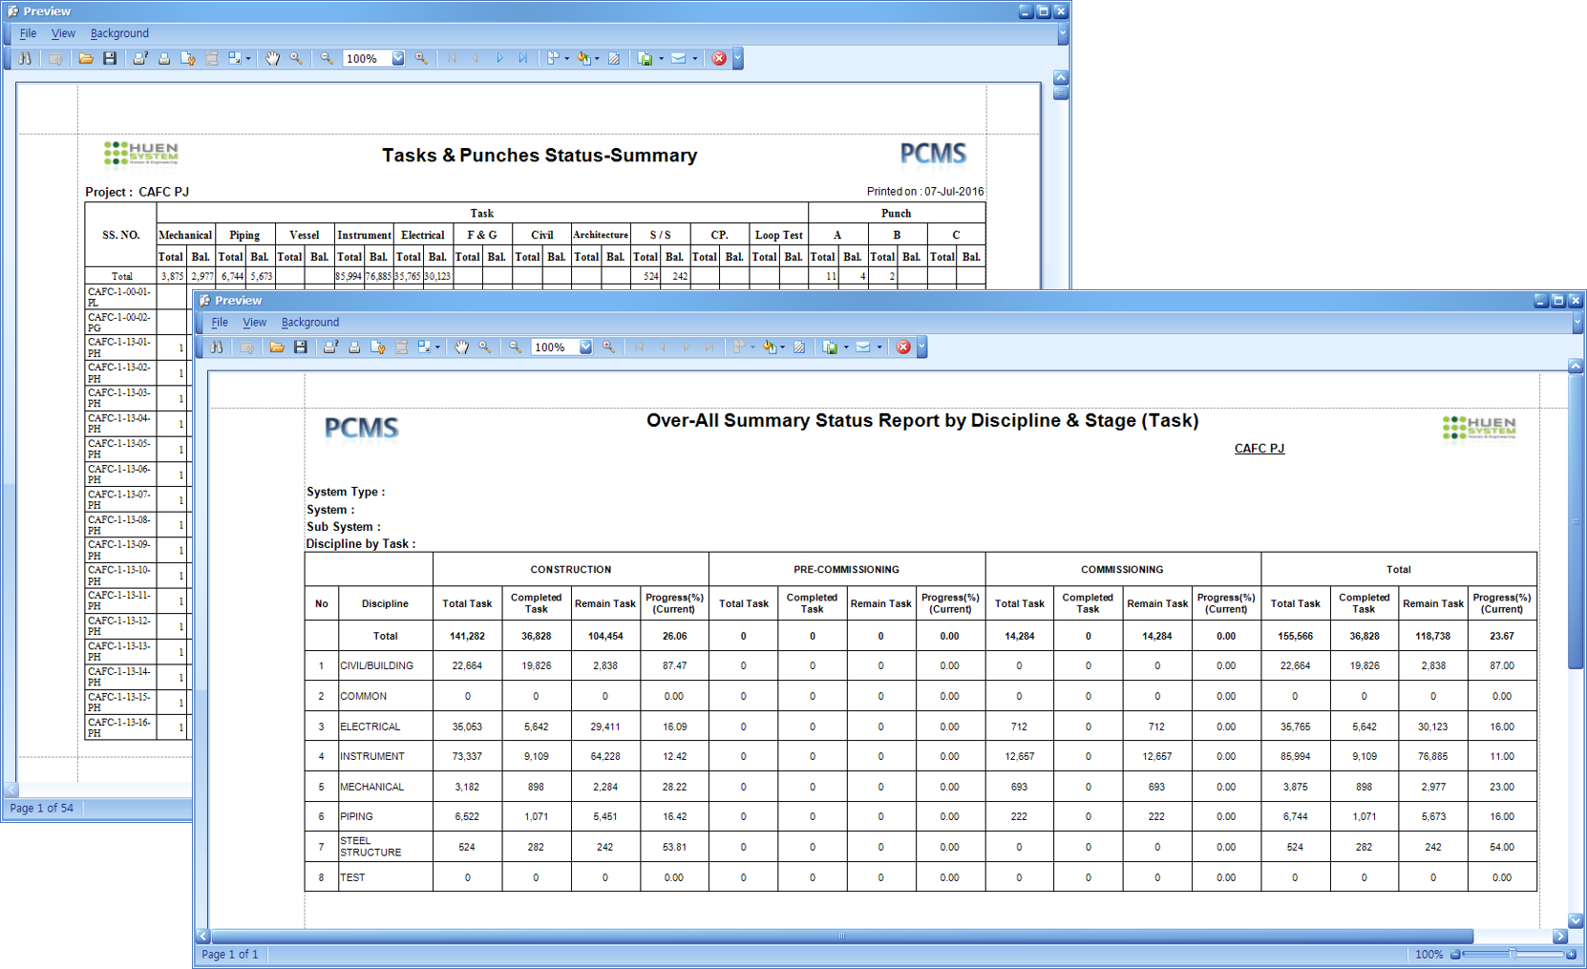This screenshot has width=1587, height=969.
Task: Open the File menu in the front Preview window
Action: (220, 323)
